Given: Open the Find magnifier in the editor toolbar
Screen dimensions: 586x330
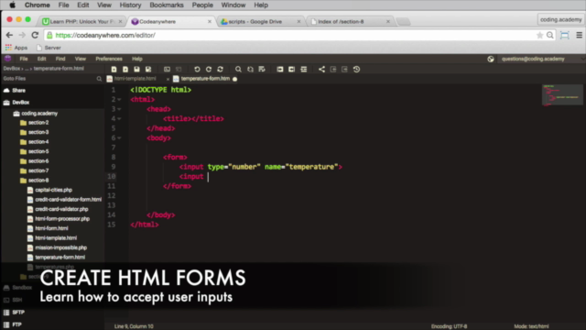Looking at the screenshot, I should pos(238,70).
